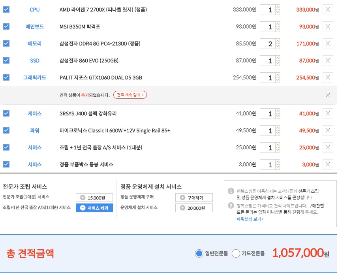Image resolution: width=338 pixels, height=273 pixels.
Task: Open the 메인보드 category link
Action: click(x=34, y=26)
